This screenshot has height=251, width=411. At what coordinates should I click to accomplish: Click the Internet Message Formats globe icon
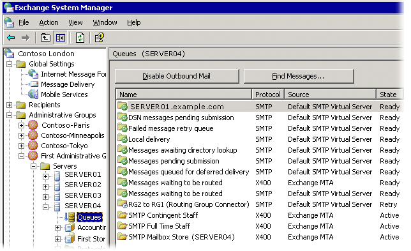[33, 74]
